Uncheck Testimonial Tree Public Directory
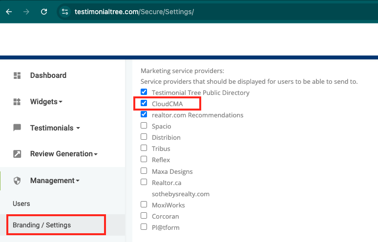The height and width of the screenshot is (242, 378). (144, 92)
